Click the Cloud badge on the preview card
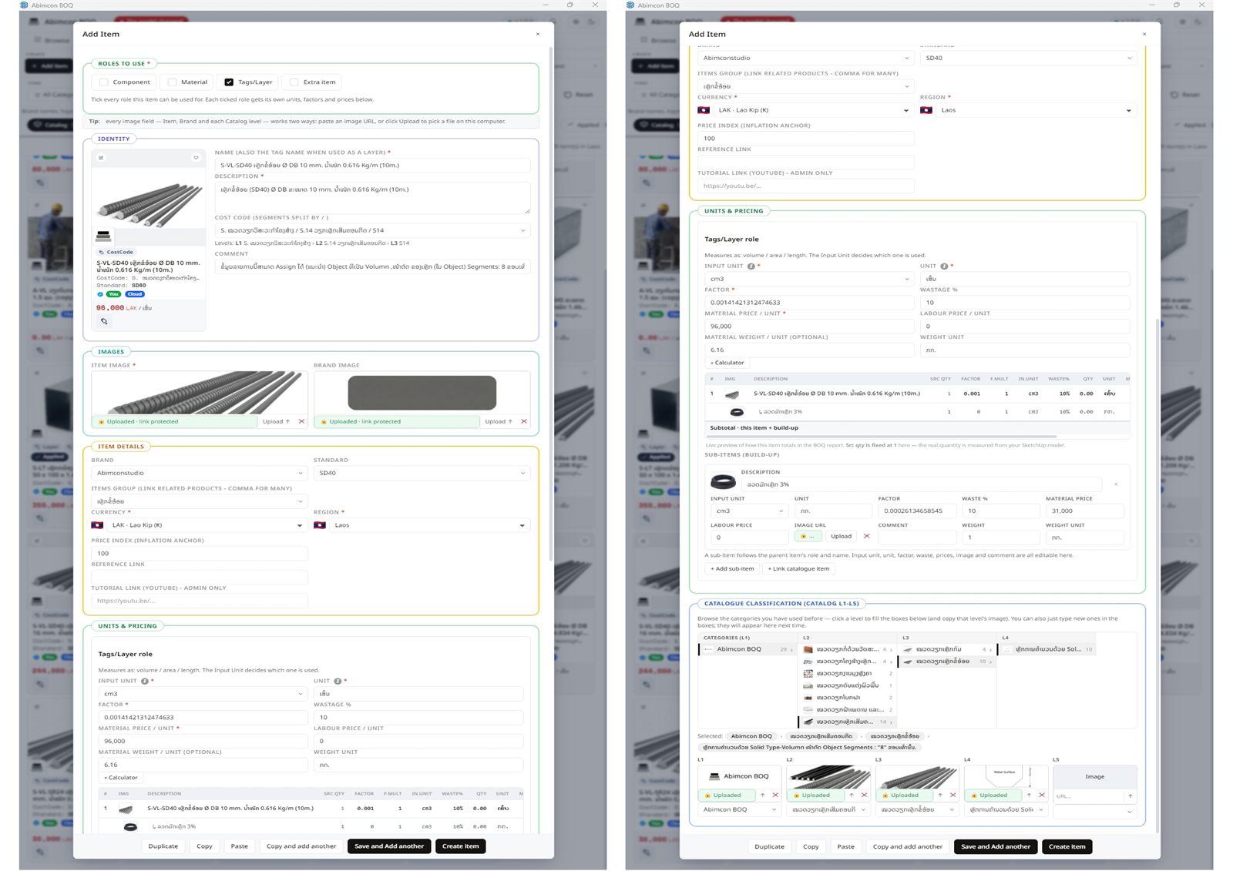1233x871 pixels. [135, 294]
